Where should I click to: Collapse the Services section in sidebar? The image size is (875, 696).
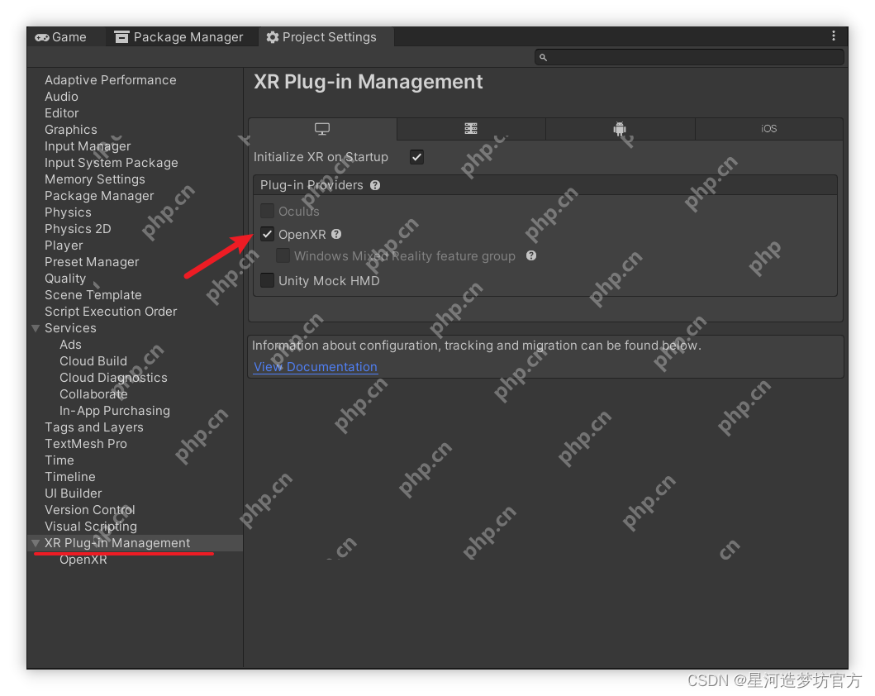[x=36, y=328]
